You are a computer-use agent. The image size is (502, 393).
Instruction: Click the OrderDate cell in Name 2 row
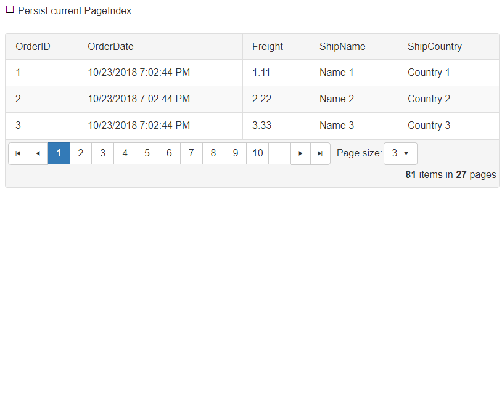(160, 99)
